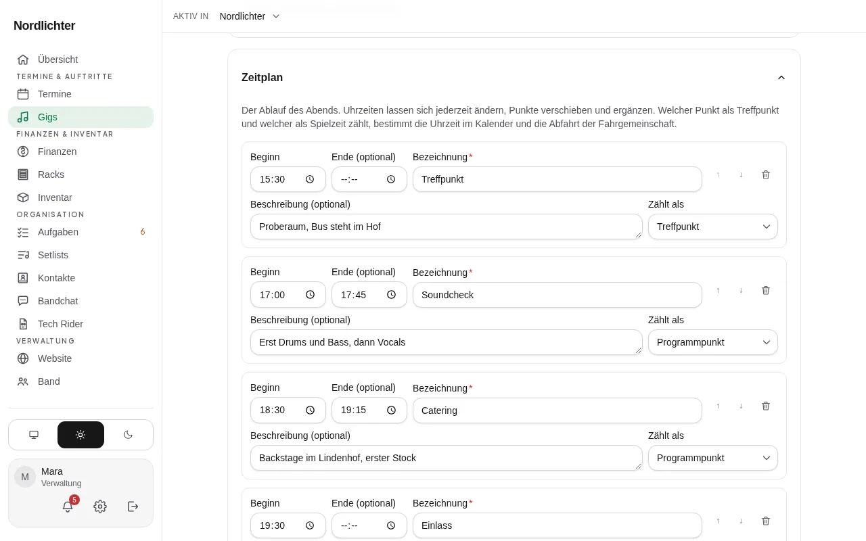Image resolution: width=866 pixels, height=541 pixels.
Task: Switch to system theme mode
Action: [x=34, y=435]
